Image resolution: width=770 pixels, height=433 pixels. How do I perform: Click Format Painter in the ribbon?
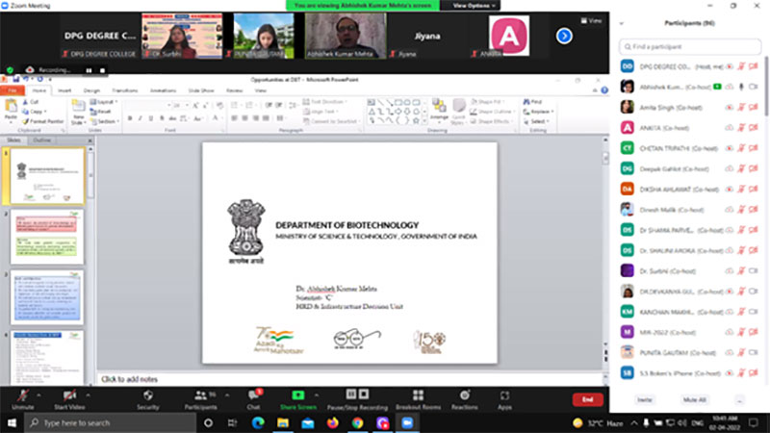pos(43,121)
